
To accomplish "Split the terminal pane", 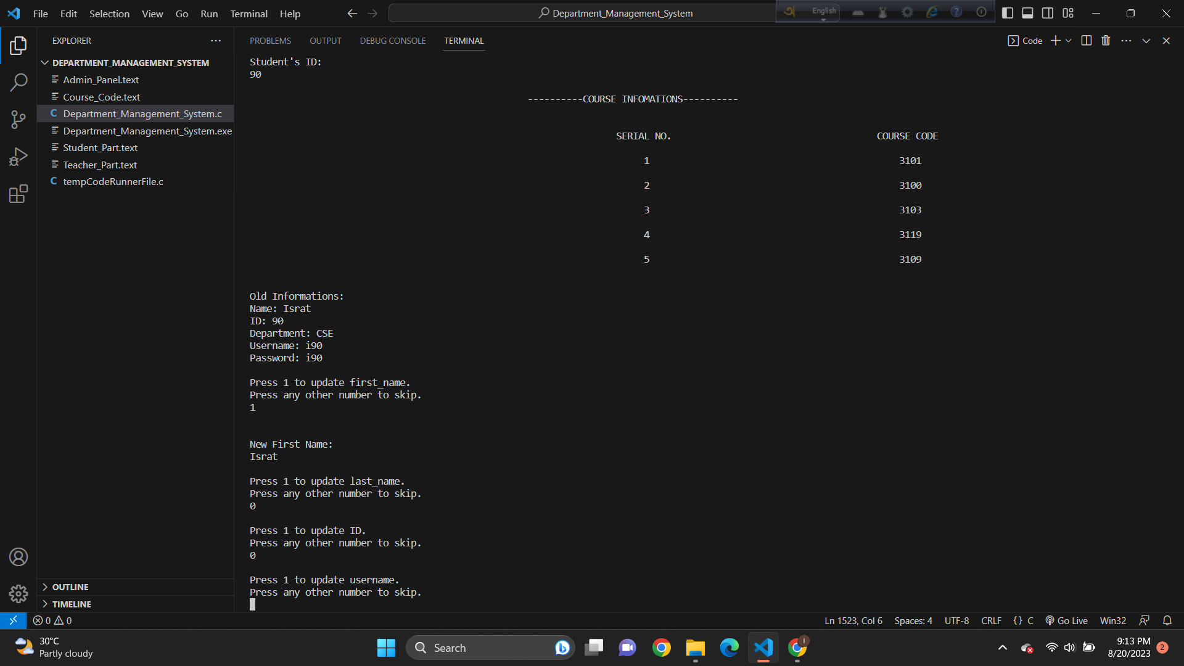I will 1086,40.
